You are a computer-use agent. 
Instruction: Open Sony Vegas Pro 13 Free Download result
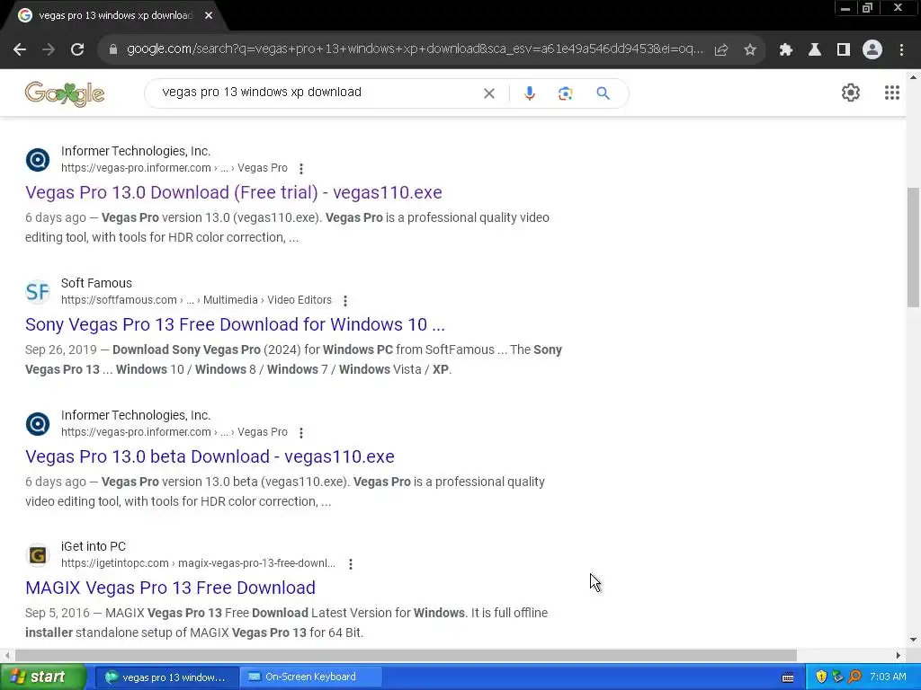(x=235, y=324)
